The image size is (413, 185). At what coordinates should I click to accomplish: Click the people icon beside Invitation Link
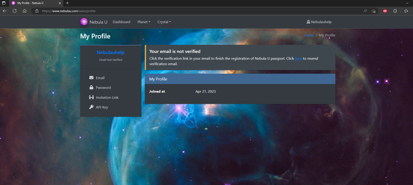tap(91, 97)
